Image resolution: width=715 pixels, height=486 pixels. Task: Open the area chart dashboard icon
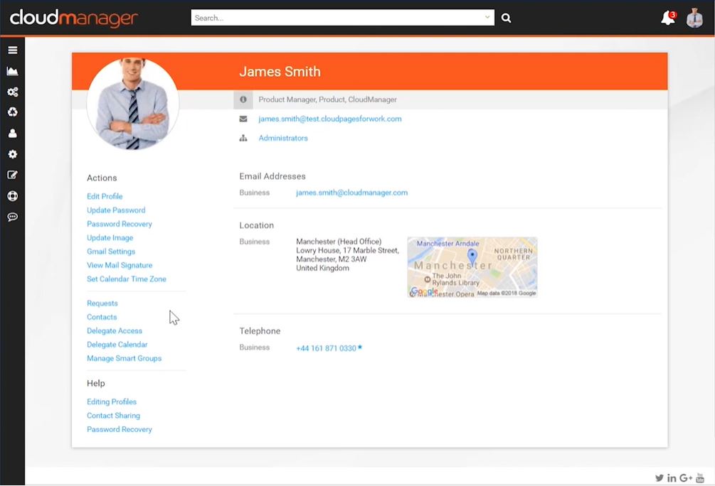pyautogui.click(x=13, y=71)
